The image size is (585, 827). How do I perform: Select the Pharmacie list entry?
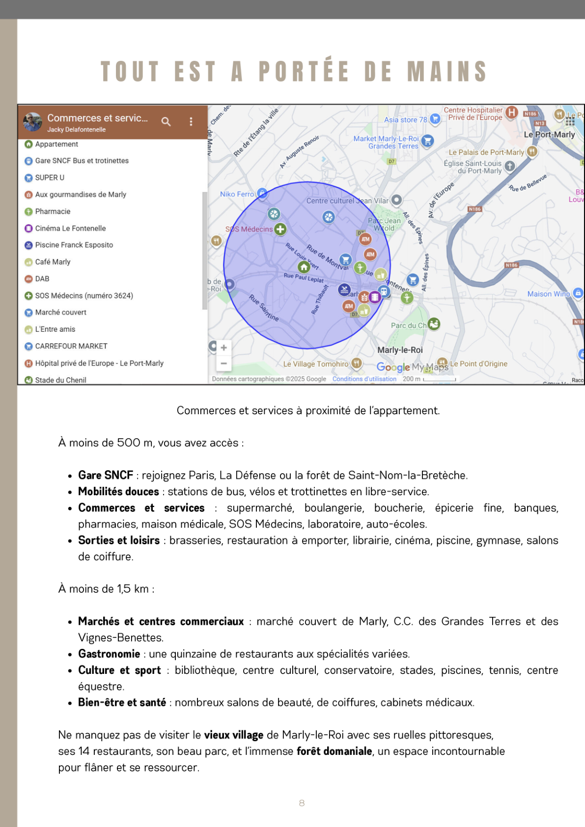(x=47, y=212)
